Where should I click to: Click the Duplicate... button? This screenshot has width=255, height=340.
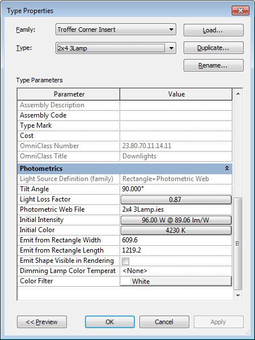coord(214,48)
